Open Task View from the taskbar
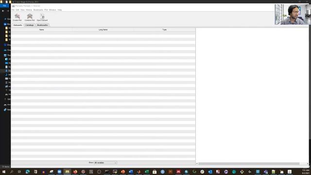 19,172
